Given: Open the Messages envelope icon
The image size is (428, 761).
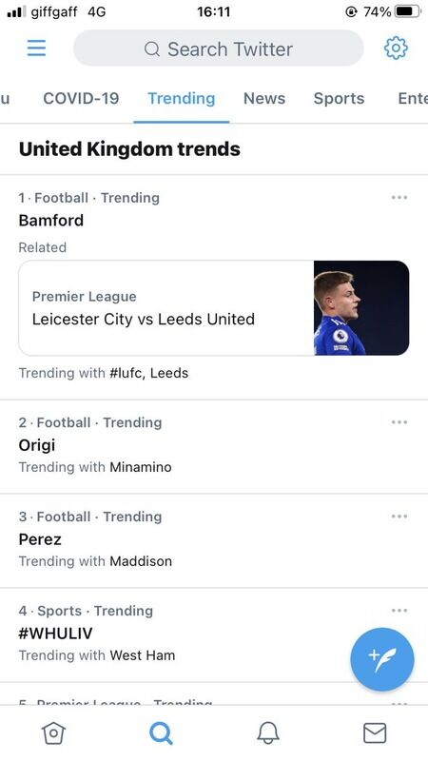Looking at the screenshot, I should click(x=375, y=732).
